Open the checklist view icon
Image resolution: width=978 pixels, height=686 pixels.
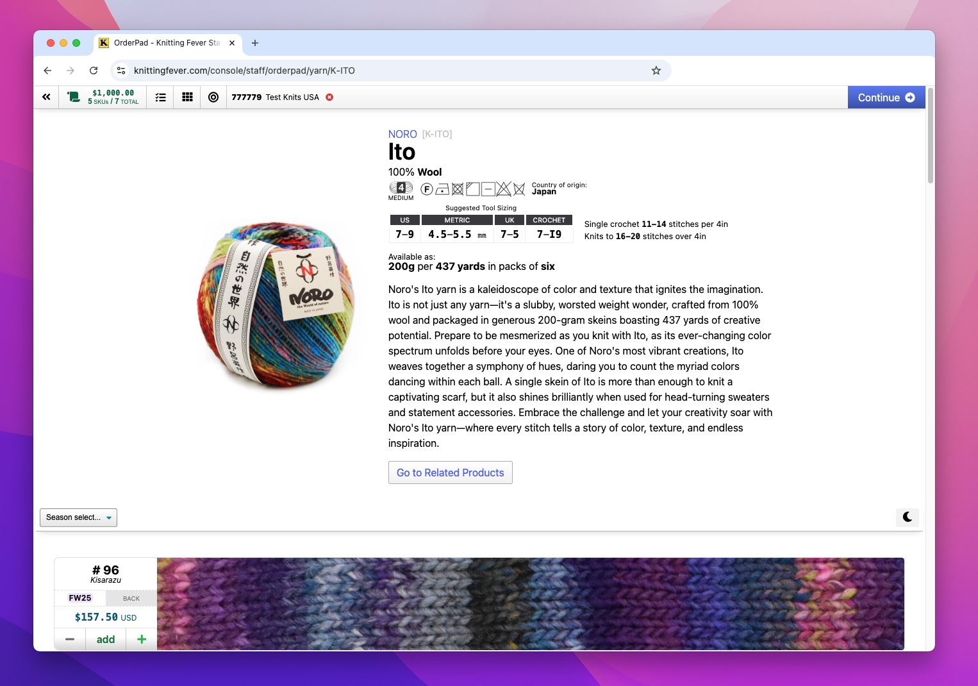[160, 97]
